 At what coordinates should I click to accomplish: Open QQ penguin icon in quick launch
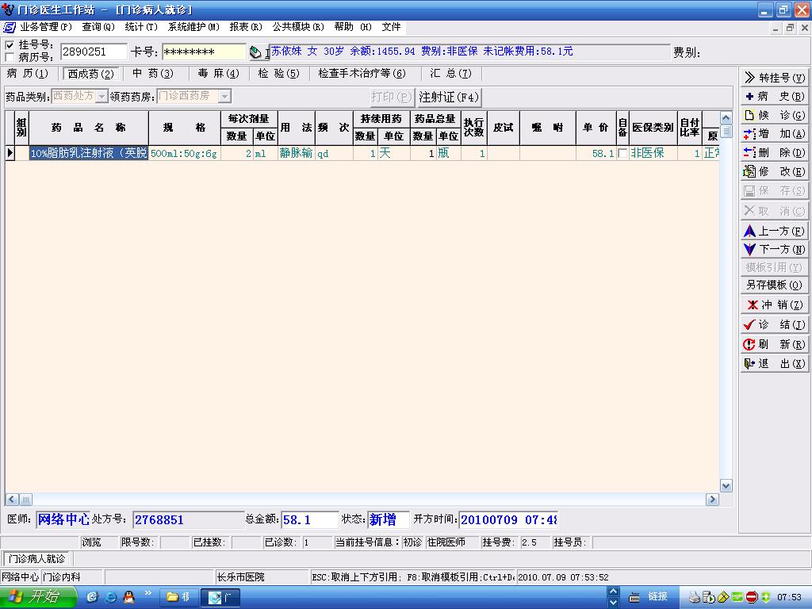pos(128,597)
